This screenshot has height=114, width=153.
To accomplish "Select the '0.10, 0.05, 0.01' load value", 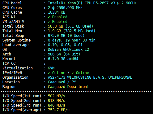I will (x=65, y=45).
